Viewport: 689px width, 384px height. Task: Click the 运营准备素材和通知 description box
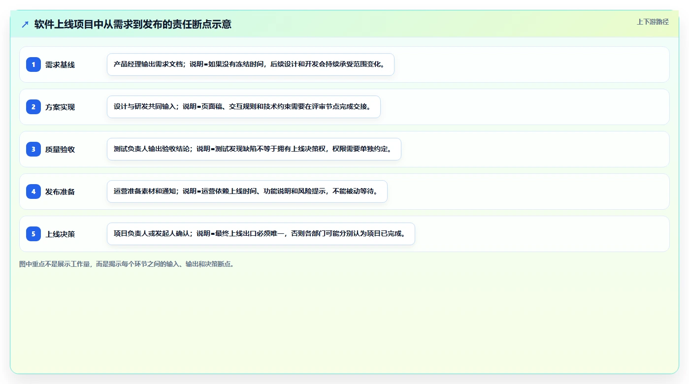click(x=247, y=192)
